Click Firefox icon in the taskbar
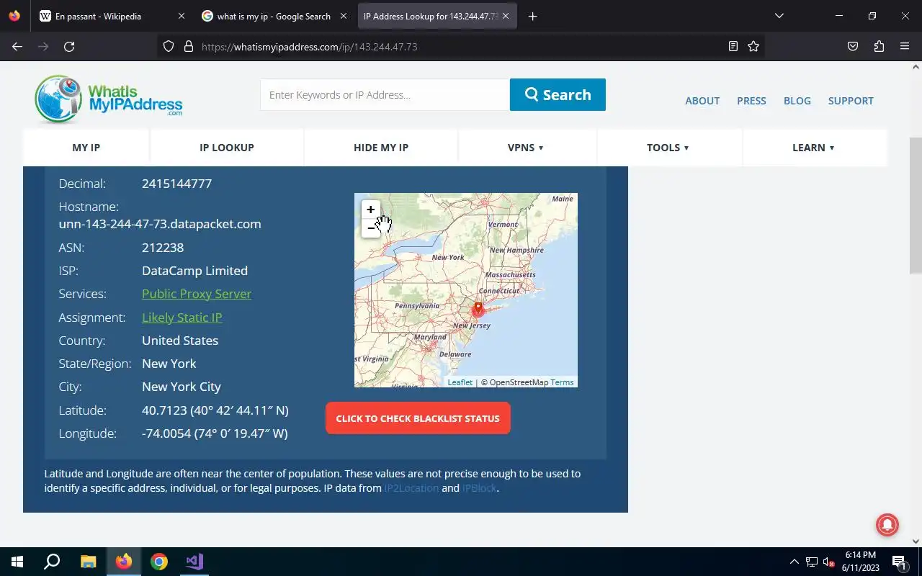 [124, 562]
